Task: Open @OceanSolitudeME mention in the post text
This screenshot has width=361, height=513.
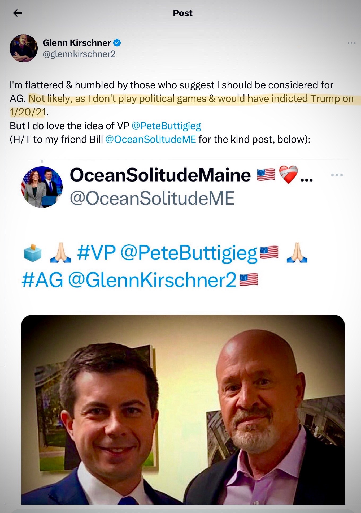Action: (151, 139)
